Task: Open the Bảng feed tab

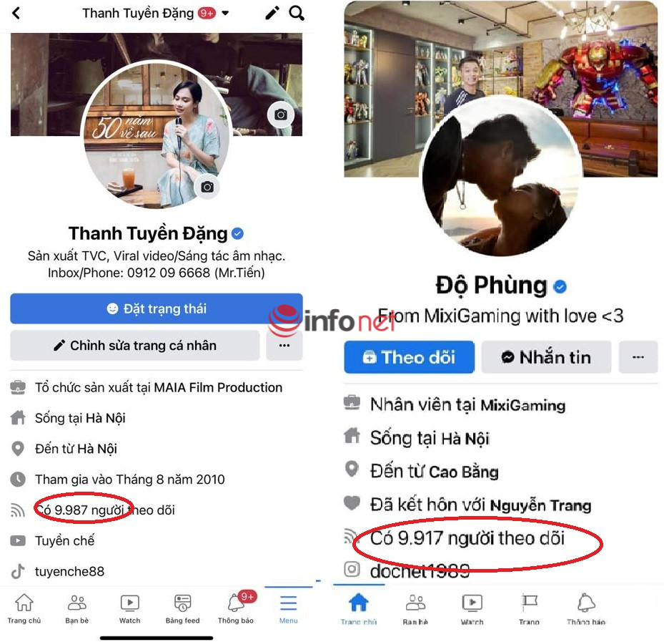Action: 182,608
